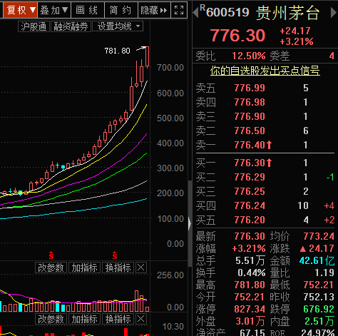Click the 内盘 2.51万 value
This screenshot has width=338, height=336.
coord(319,321)
